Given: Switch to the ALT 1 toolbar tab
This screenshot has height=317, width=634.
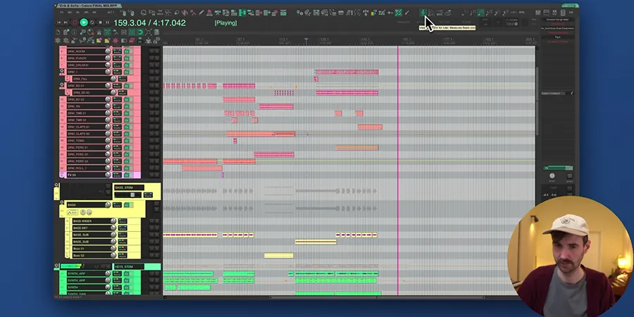Looking at the screenshot, I should (x=111, y=13).
